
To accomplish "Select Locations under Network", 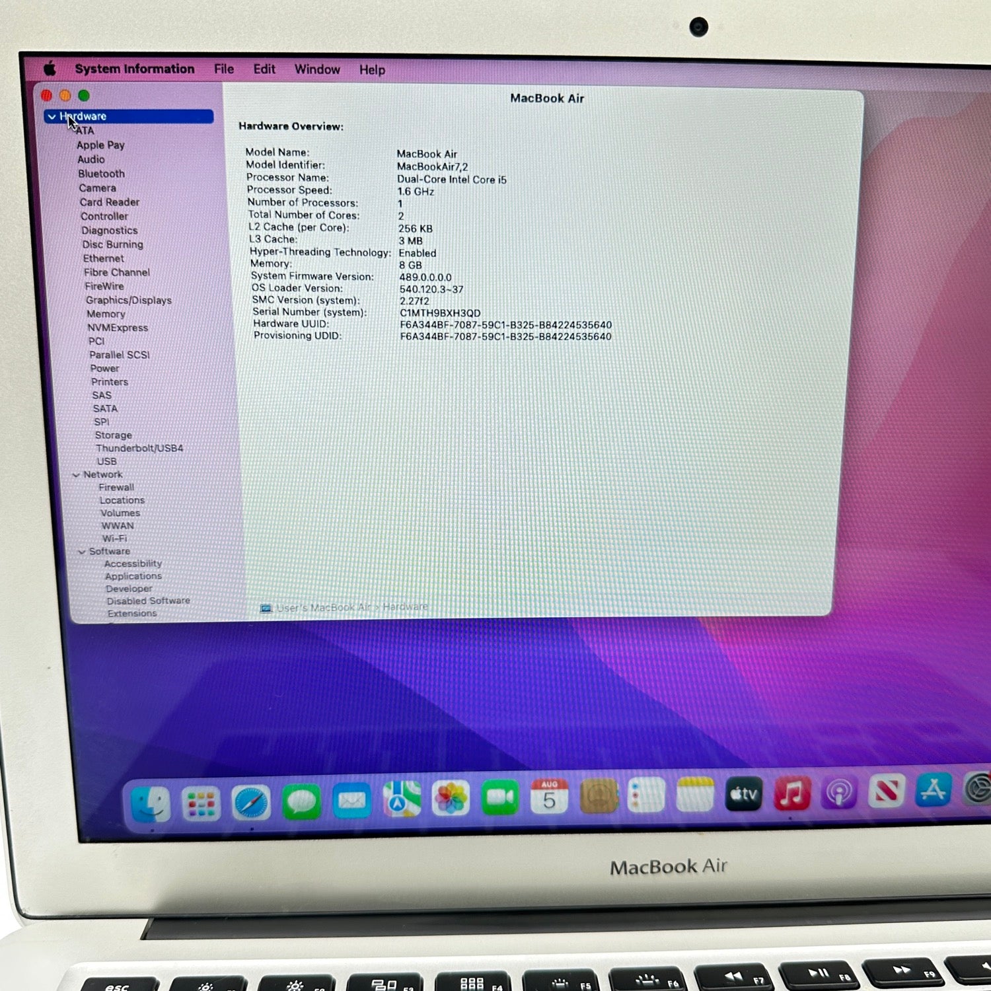I will [122, 501].
